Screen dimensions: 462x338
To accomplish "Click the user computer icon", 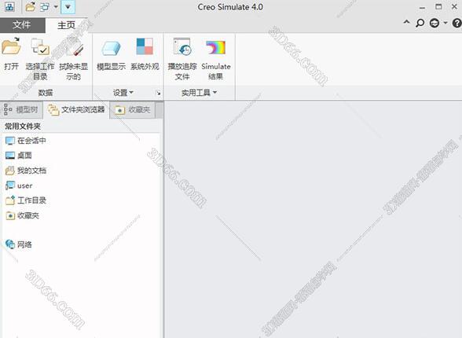I will click(10, 186).
